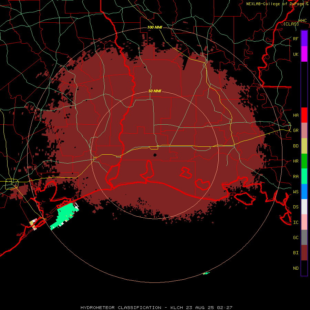Click the BI dark-red legend swatch
Screen dimensions: 310x310
pyautogui.click(x=304, y=253)
